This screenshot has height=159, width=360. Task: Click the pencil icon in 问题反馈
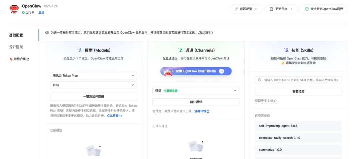(236, 9)
